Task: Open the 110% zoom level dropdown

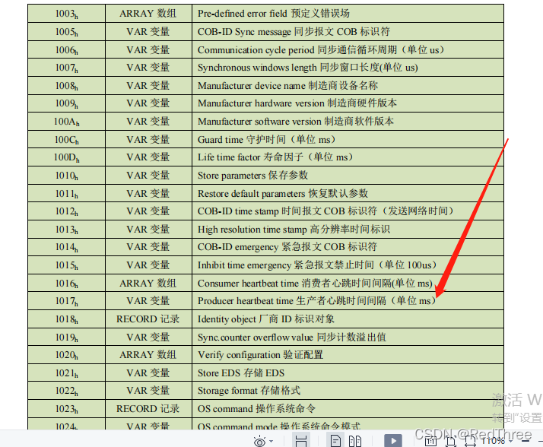Action: [497, 441]
